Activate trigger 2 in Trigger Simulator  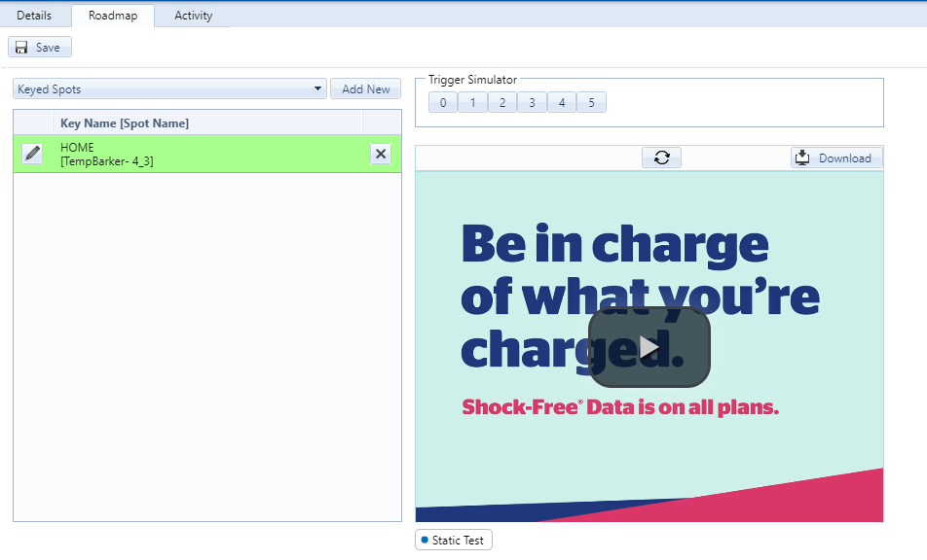[x=502, y=103]
